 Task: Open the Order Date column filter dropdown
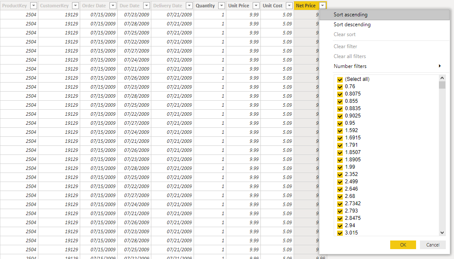(113, 6)
